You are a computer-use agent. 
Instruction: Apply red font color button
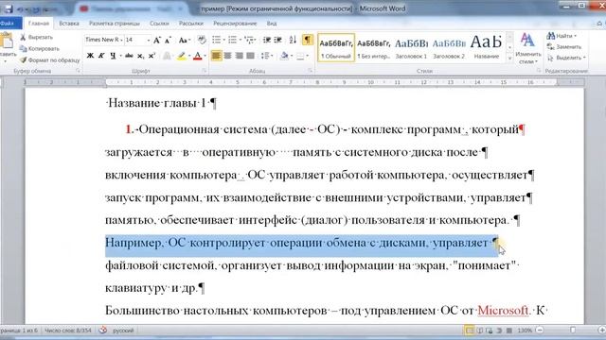(198, 56)
